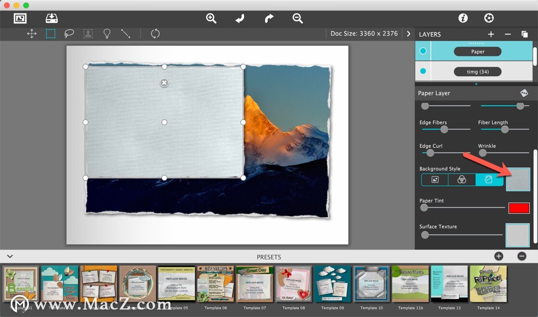Redo the action arrow
Image resolution: width=538 pixels, height=317 pixels.
click(x=269, y=18)
